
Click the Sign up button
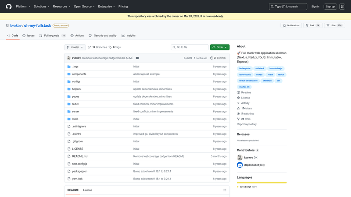click(330, 7)
